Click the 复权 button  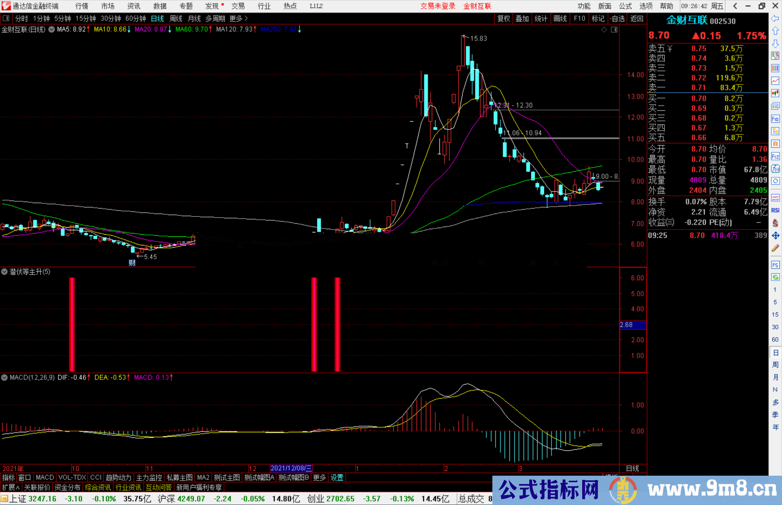coord(503,18)
